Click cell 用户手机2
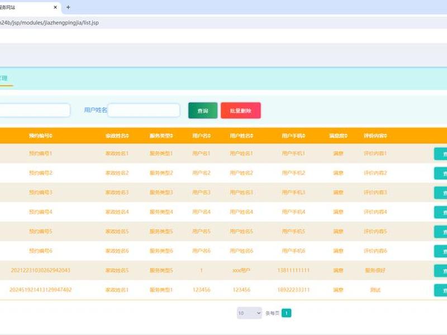The height and width of the screenshot is (335, 447). 294,173
